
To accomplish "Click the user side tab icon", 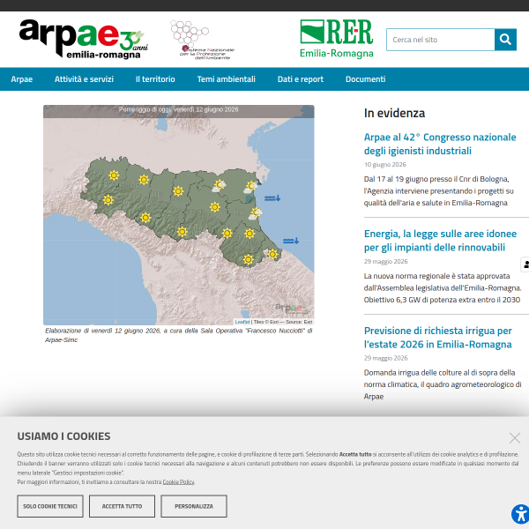I will click(525, 264).
